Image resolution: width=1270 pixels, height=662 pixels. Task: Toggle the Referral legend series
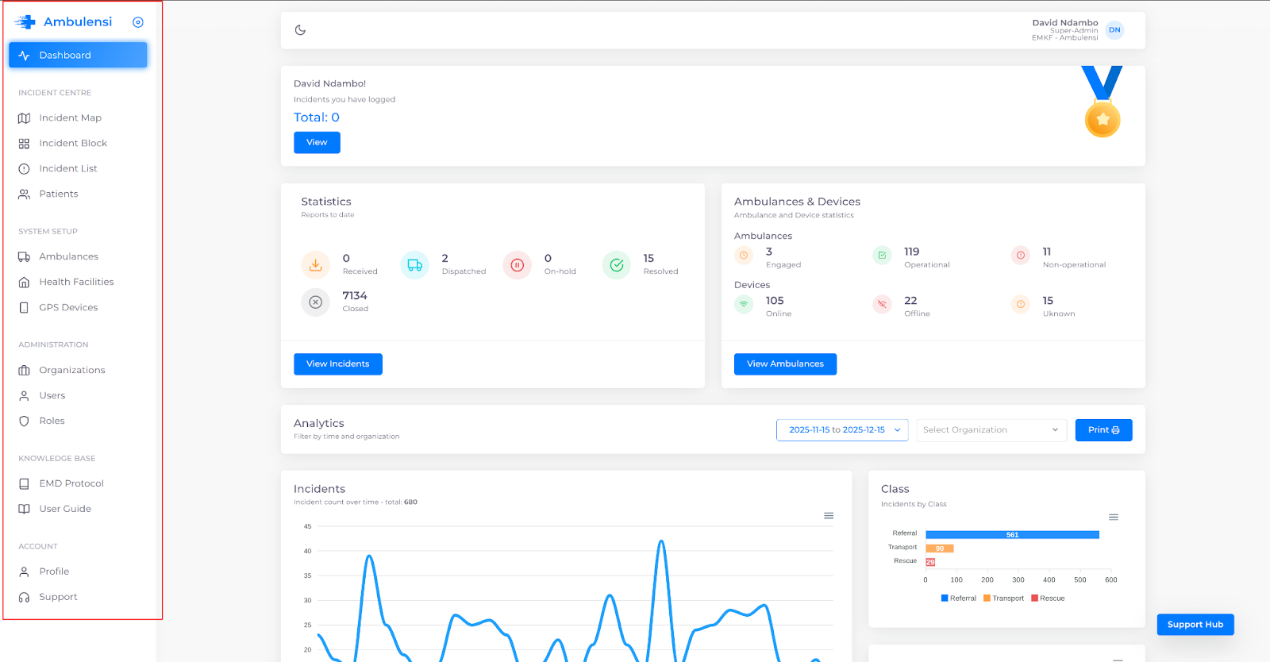click(958, 598)
